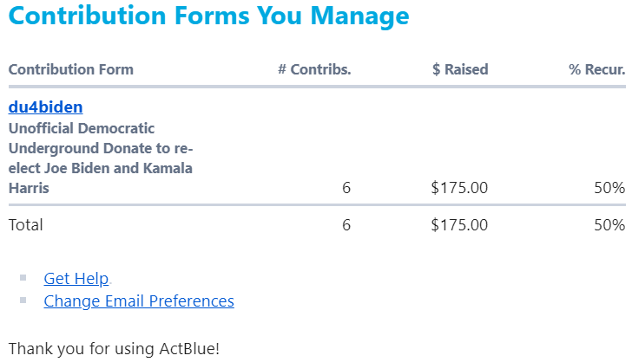Click the Total row contributions count

pos(346,225)
